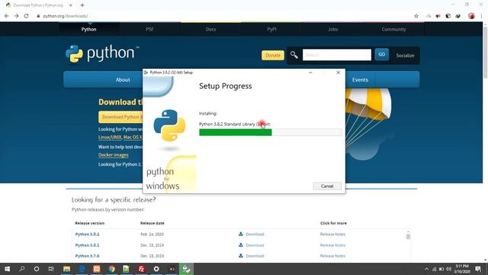
Task: Open Task View on the taskbar
Action: [51, 269]
